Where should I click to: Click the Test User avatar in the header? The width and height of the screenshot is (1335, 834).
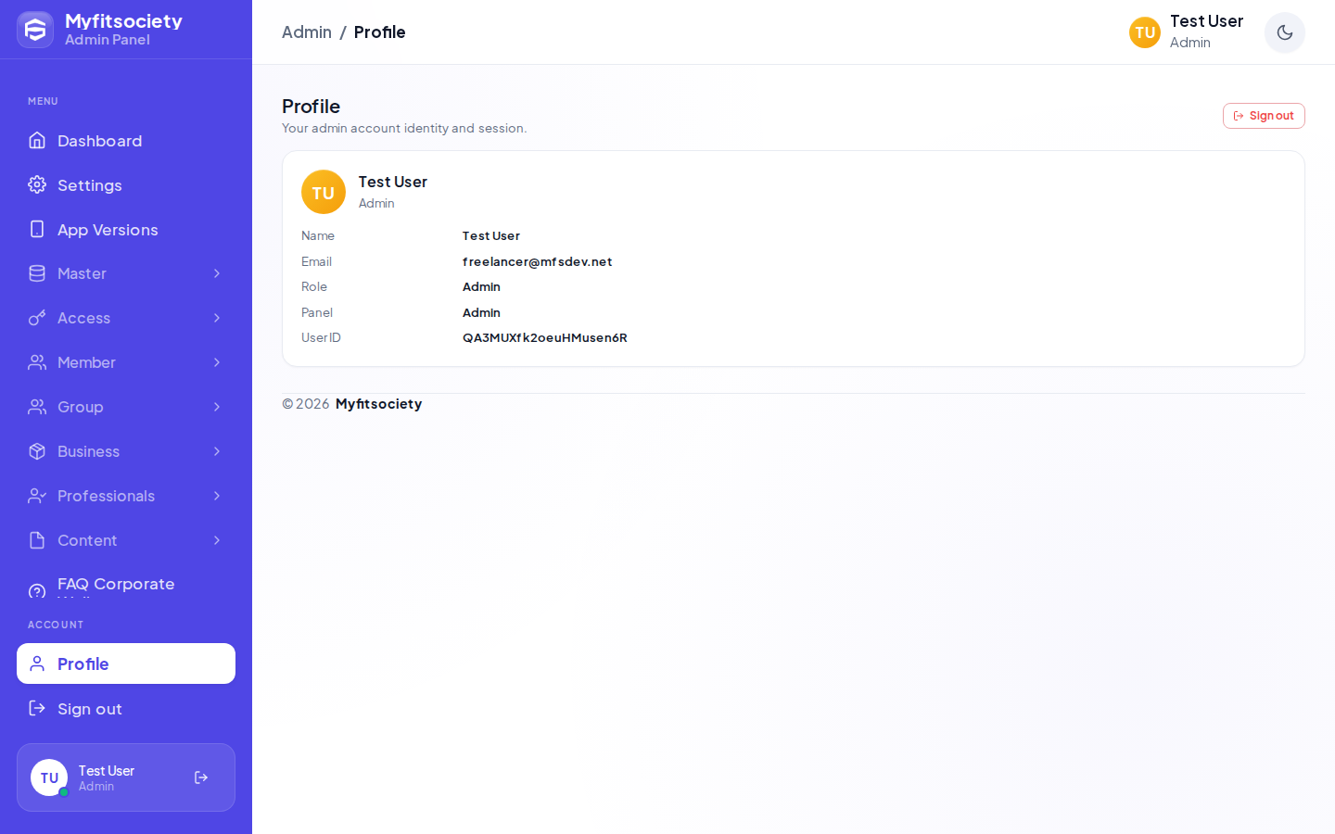point(1145,32)
